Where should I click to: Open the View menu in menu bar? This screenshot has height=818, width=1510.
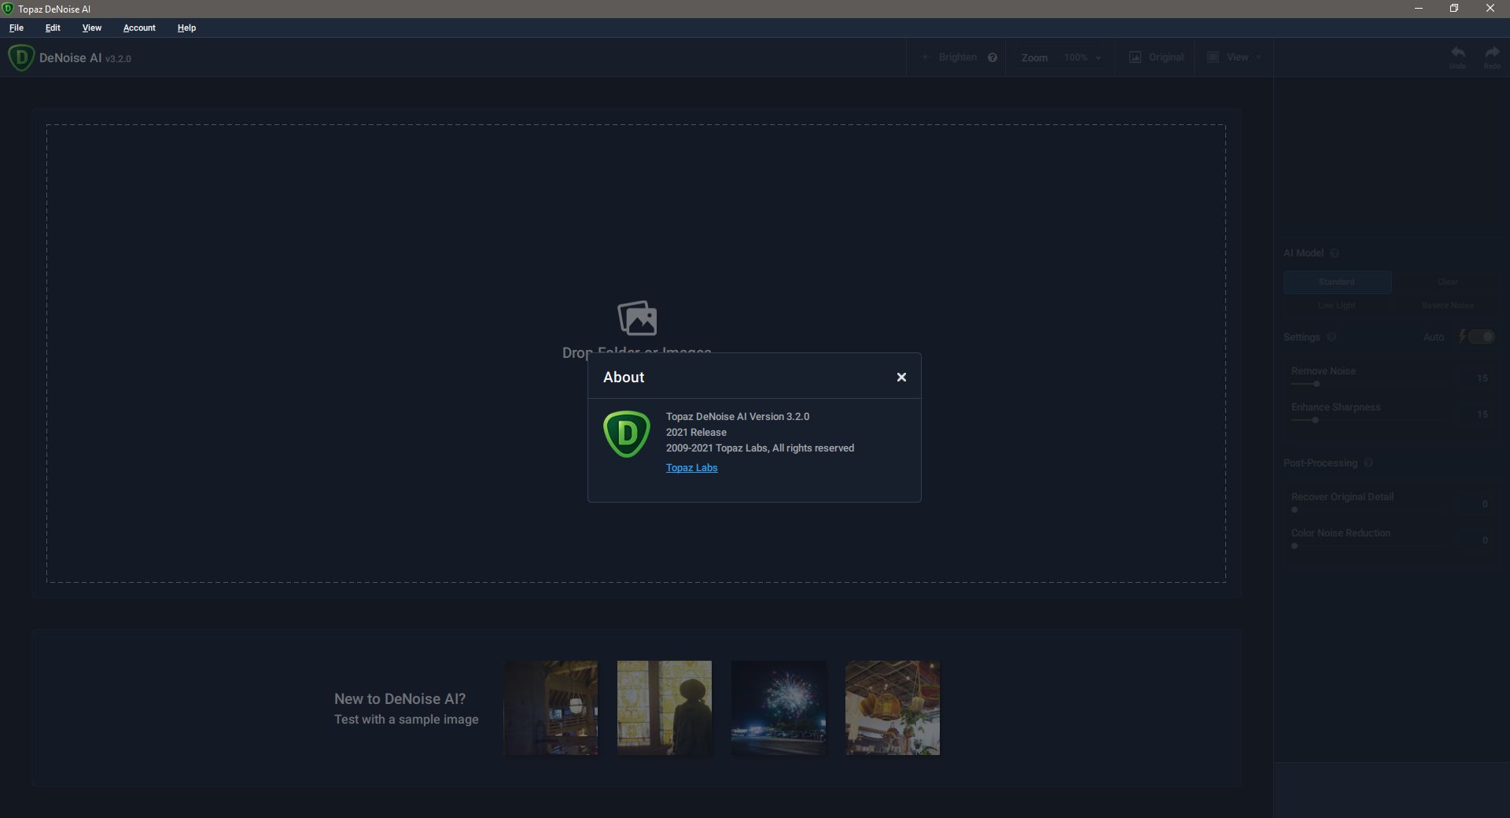92,28
